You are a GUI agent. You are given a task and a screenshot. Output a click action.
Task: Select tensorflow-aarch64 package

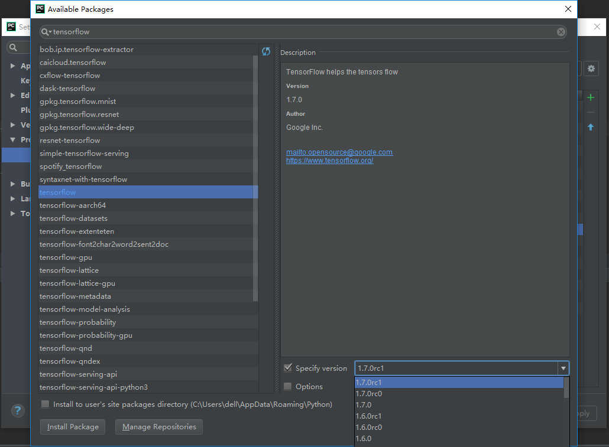click(148, 205)
